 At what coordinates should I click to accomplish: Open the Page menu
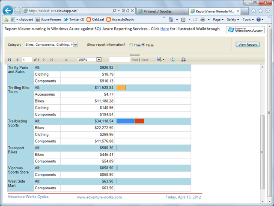point(218,20)
